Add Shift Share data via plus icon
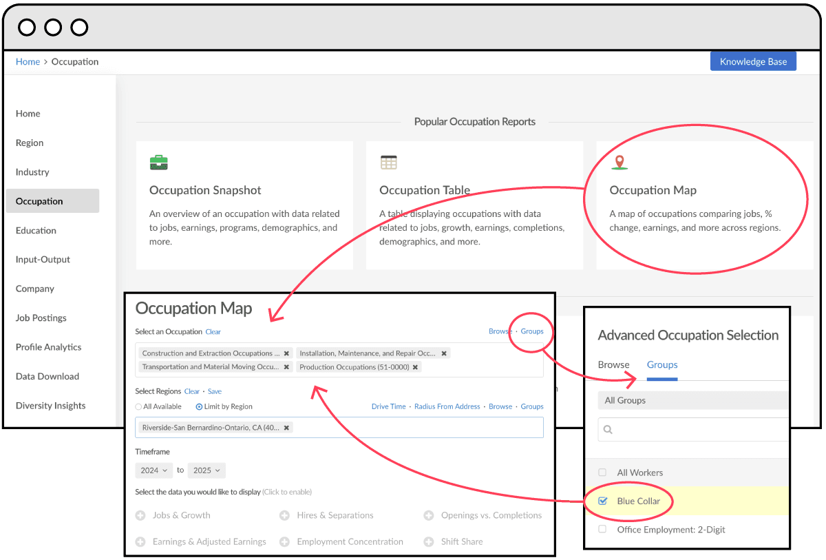This screenshot has height=560, width=826. pyautogui.click(x=428, y=541)
